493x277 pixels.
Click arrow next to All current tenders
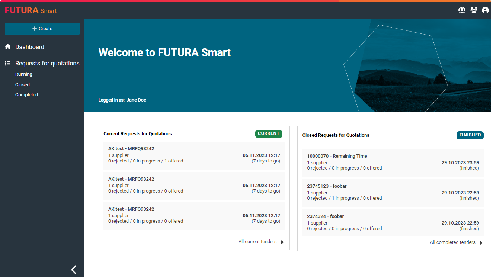[x=282, y=242]
